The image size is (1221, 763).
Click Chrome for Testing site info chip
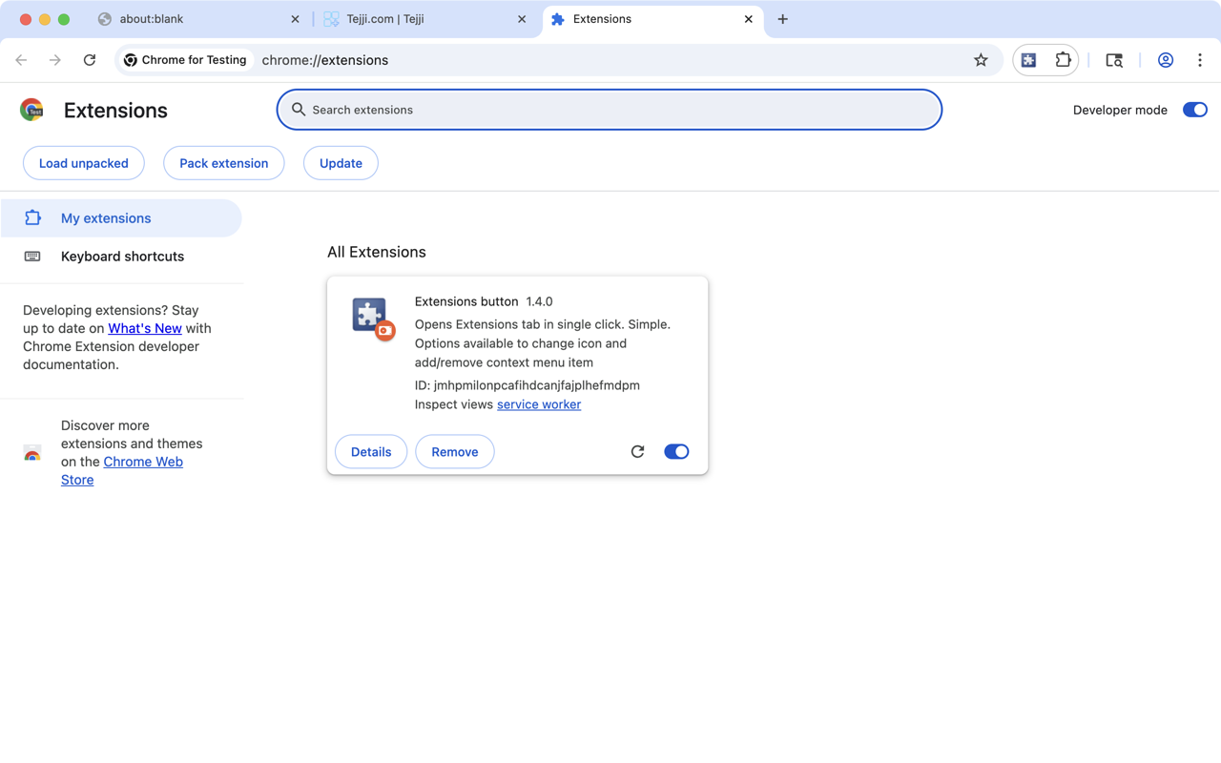coord(186,59)
